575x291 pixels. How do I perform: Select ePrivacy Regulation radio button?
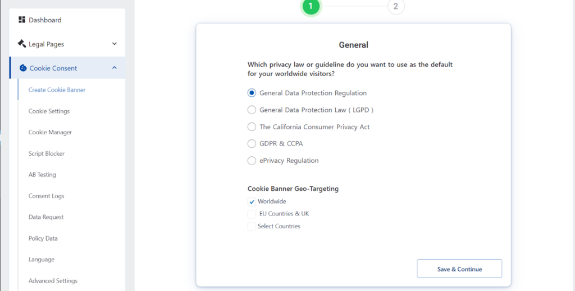252,161
